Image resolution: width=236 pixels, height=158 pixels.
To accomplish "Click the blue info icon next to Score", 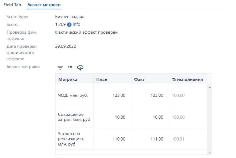I will [69, 25].
